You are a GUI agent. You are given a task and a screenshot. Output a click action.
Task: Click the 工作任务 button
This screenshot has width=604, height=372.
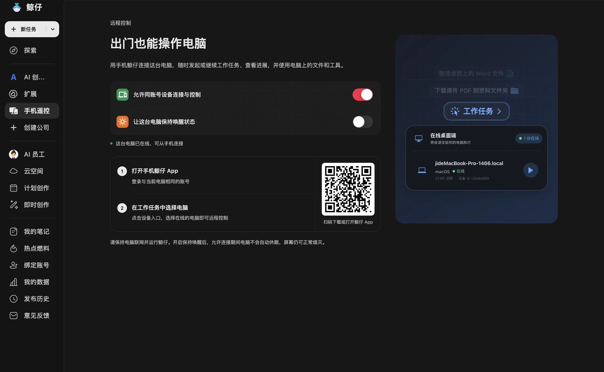tap(476, 111)
